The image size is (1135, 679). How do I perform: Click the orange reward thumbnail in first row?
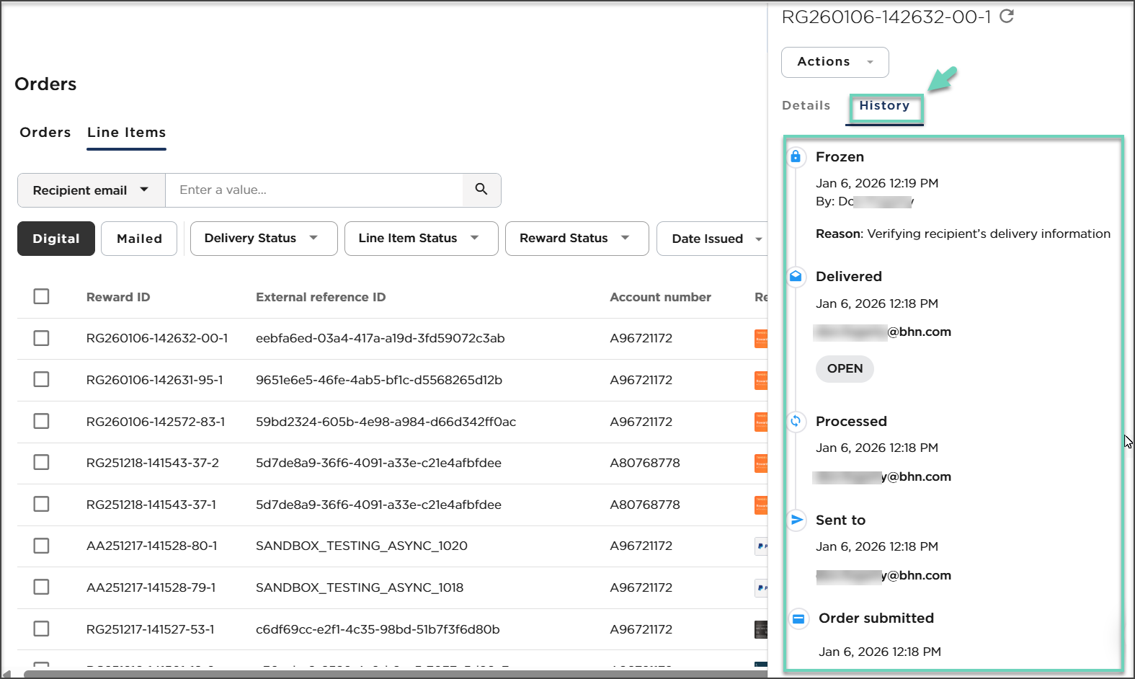(760, 338)
